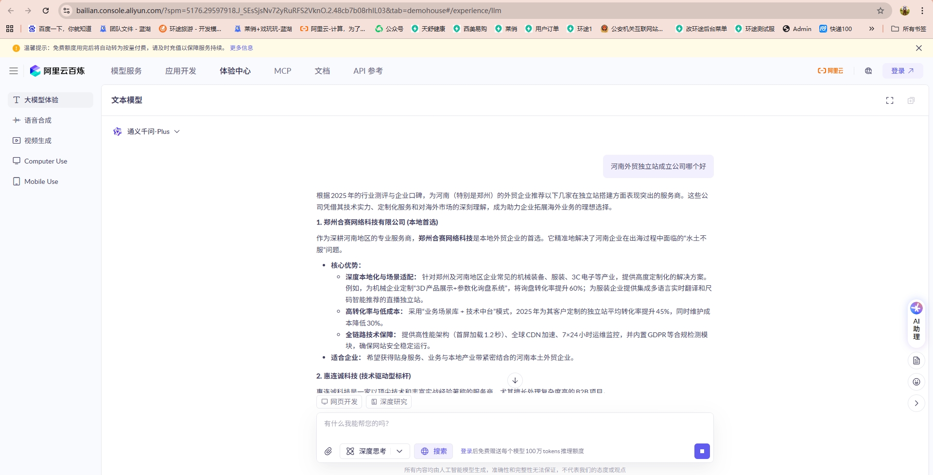The height and width of the screenshot is (475, 933).
Task: Toggle the 网页开发 mode above the input box
Action: 339,401
